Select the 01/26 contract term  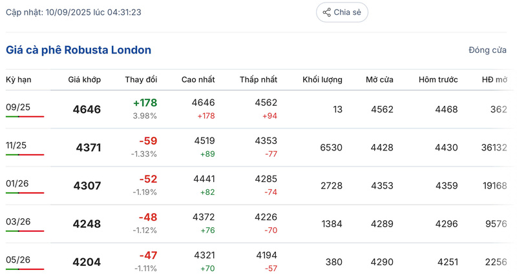point(18,183)
